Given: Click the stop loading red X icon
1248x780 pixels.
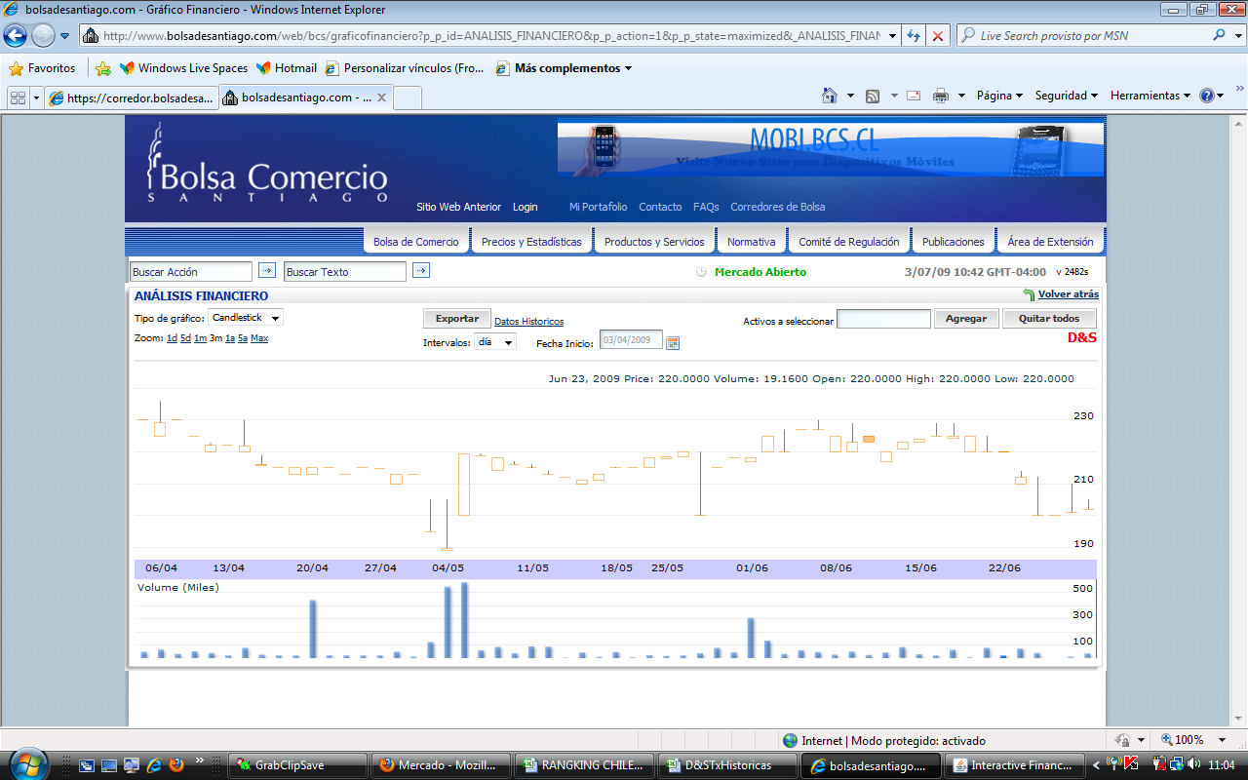Looking at the screenshot, I should [x=937, y=36].
